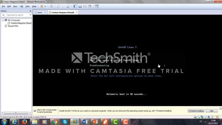Toggle the library sidebar view icon
This screenshot has height=125, width=222.
point(75,6)
